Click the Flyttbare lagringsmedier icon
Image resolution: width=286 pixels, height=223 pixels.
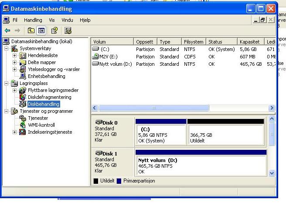pyautogui.click(x=23, y=90)
